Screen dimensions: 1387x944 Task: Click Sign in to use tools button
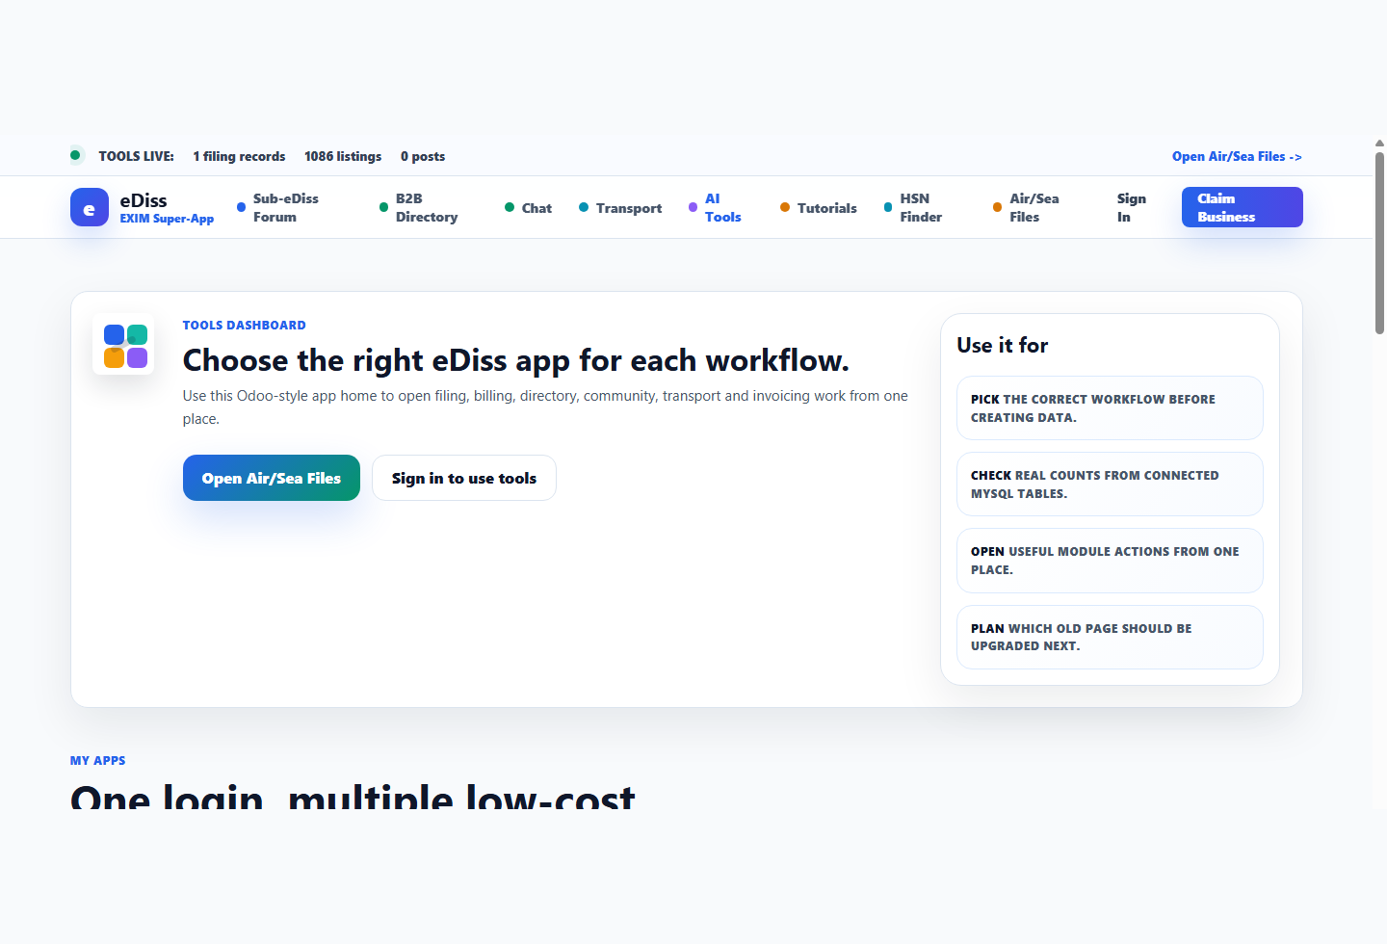464,478
